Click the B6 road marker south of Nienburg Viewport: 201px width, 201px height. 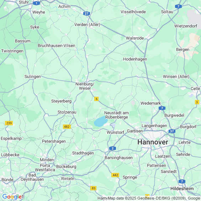96,99
